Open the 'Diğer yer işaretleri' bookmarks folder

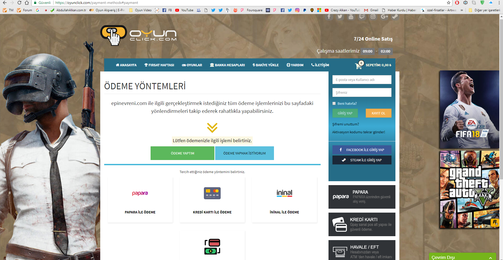[x=484, y=10]
